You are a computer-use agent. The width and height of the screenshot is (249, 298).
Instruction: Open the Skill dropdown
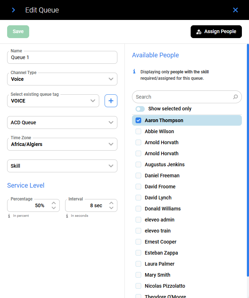click(x=111, y=166)
